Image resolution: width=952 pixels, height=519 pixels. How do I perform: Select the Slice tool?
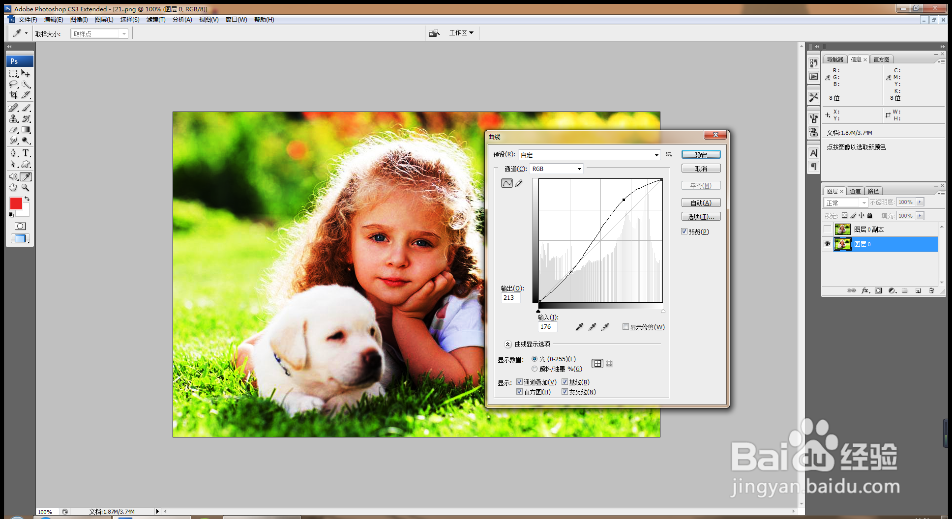[x=26, y=95]
